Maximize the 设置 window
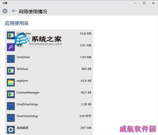 coord(144,3)
